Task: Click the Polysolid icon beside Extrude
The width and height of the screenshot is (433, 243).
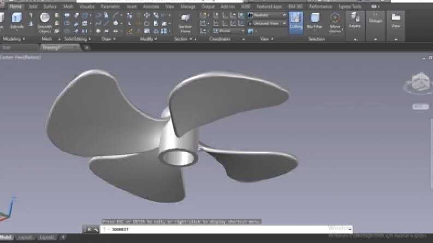Action: 31,15
